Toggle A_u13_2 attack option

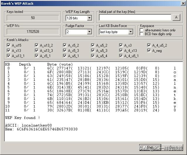tap(37, 45)
